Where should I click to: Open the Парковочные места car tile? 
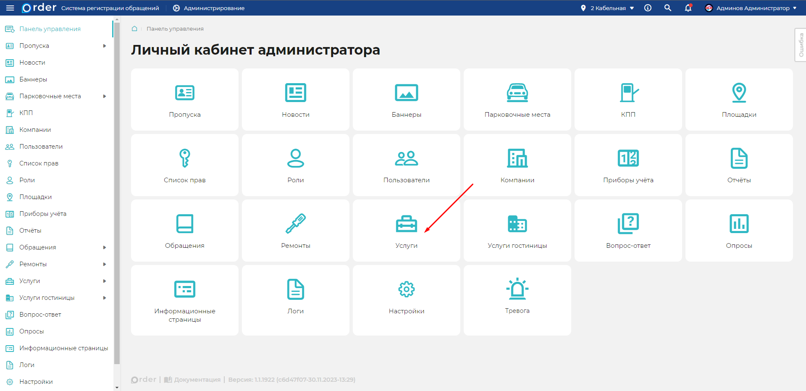[517, 100]
